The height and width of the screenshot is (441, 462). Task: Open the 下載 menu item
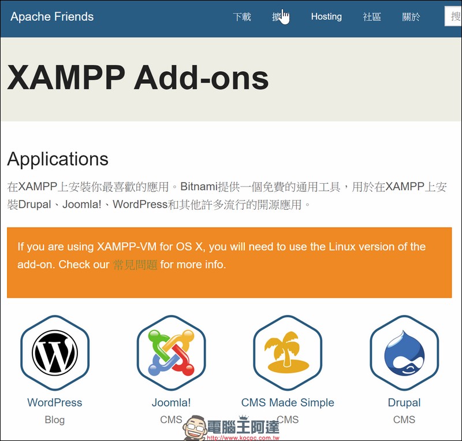click(242, 17)
